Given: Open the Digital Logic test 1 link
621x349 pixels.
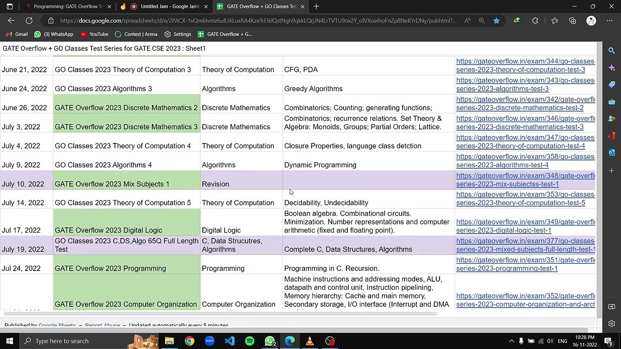Looking at the screenshot, I should (x=525, y=226).
